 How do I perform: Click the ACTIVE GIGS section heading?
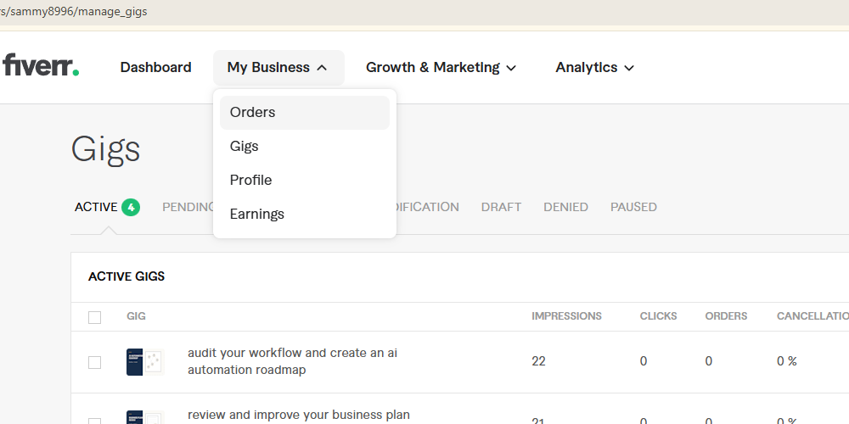[127, 276]
